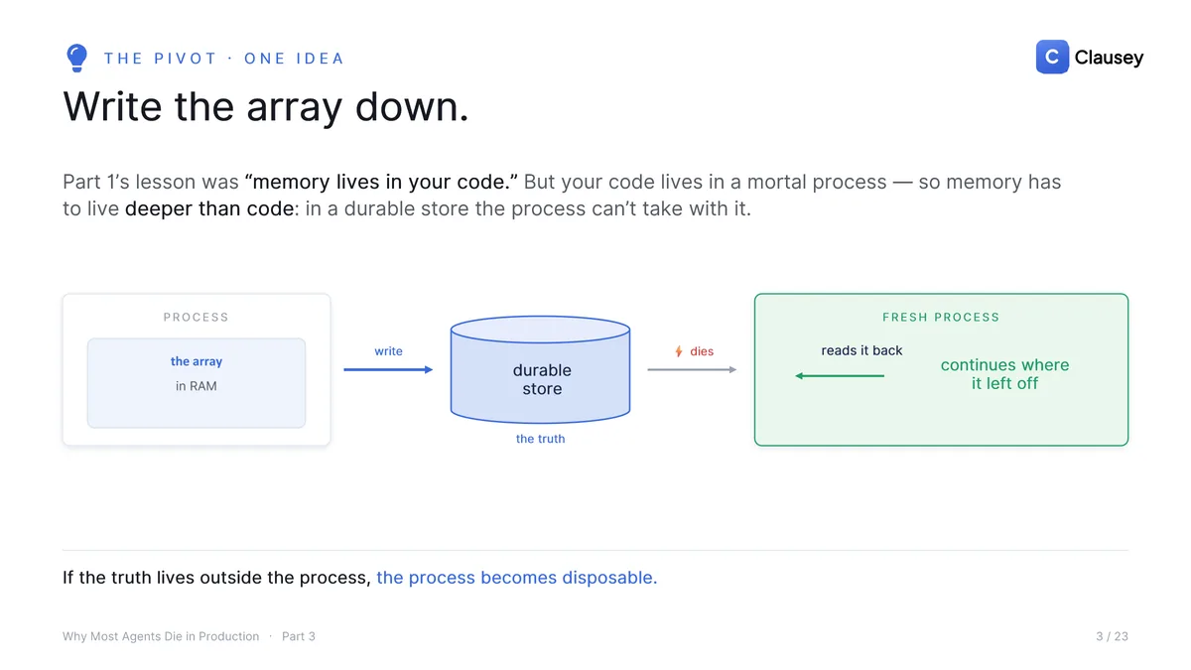The height and width of the screenshot is (670, 1191).
Task: Click THE PIVOT · ONE IDEA header text
Action: (x=224, y=59)
